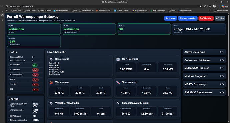The image size is (230, 123).
Task: Click the Alarm AUS badge
Action: click(35, 80)
